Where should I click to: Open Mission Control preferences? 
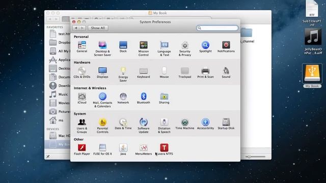(144, 49)
